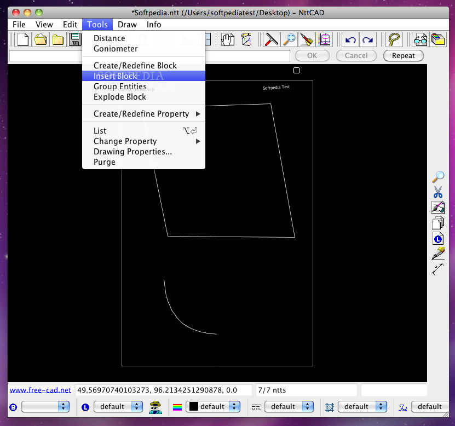Click the red squeegee wiper icon
Image resolution: width=455 pixels, height=426 pixels.
pos(272,39)
